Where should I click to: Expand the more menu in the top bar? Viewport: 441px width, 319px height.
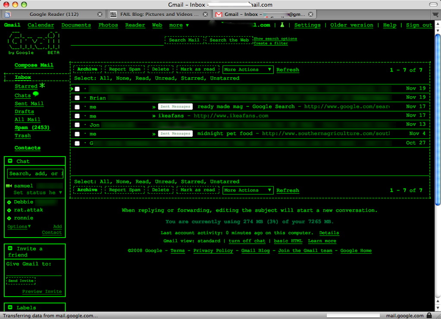tap(179, 25)
